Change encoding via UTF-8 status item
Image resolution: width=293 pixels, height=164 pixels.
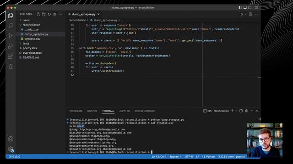coord(189,157)
